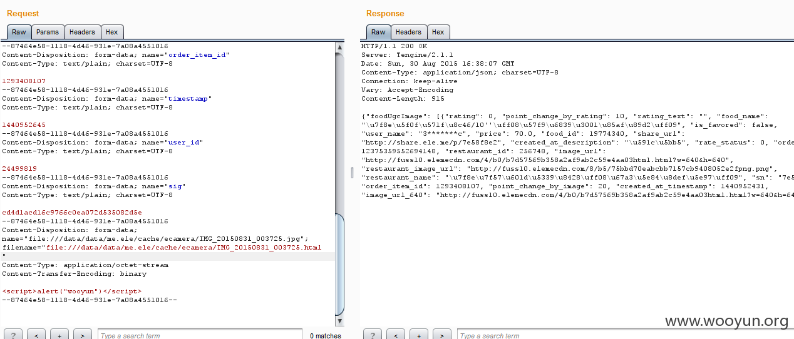
Task: Click the Request scrollbar down arrow
Action: pyautogui.click(x=339, y=321)
